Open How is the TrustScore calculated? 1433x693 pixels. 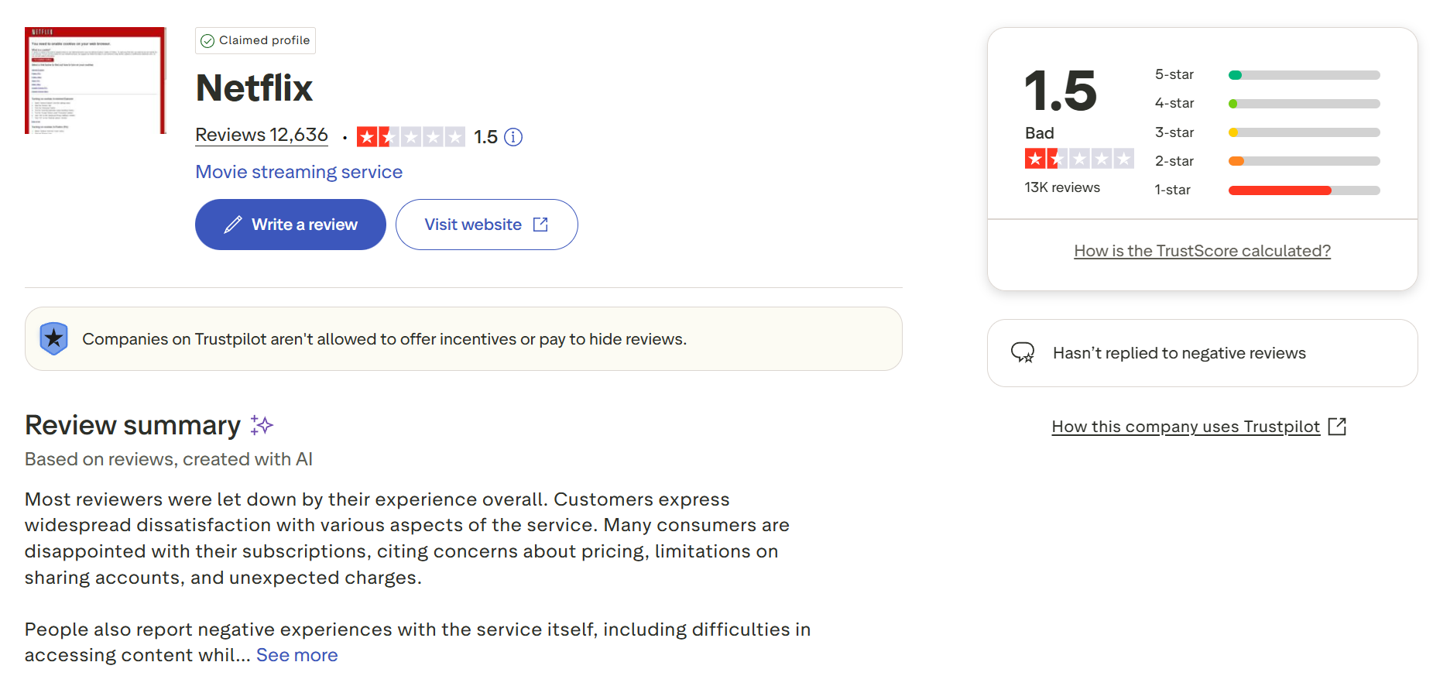pyautogui.click(x=1202, y=251)
